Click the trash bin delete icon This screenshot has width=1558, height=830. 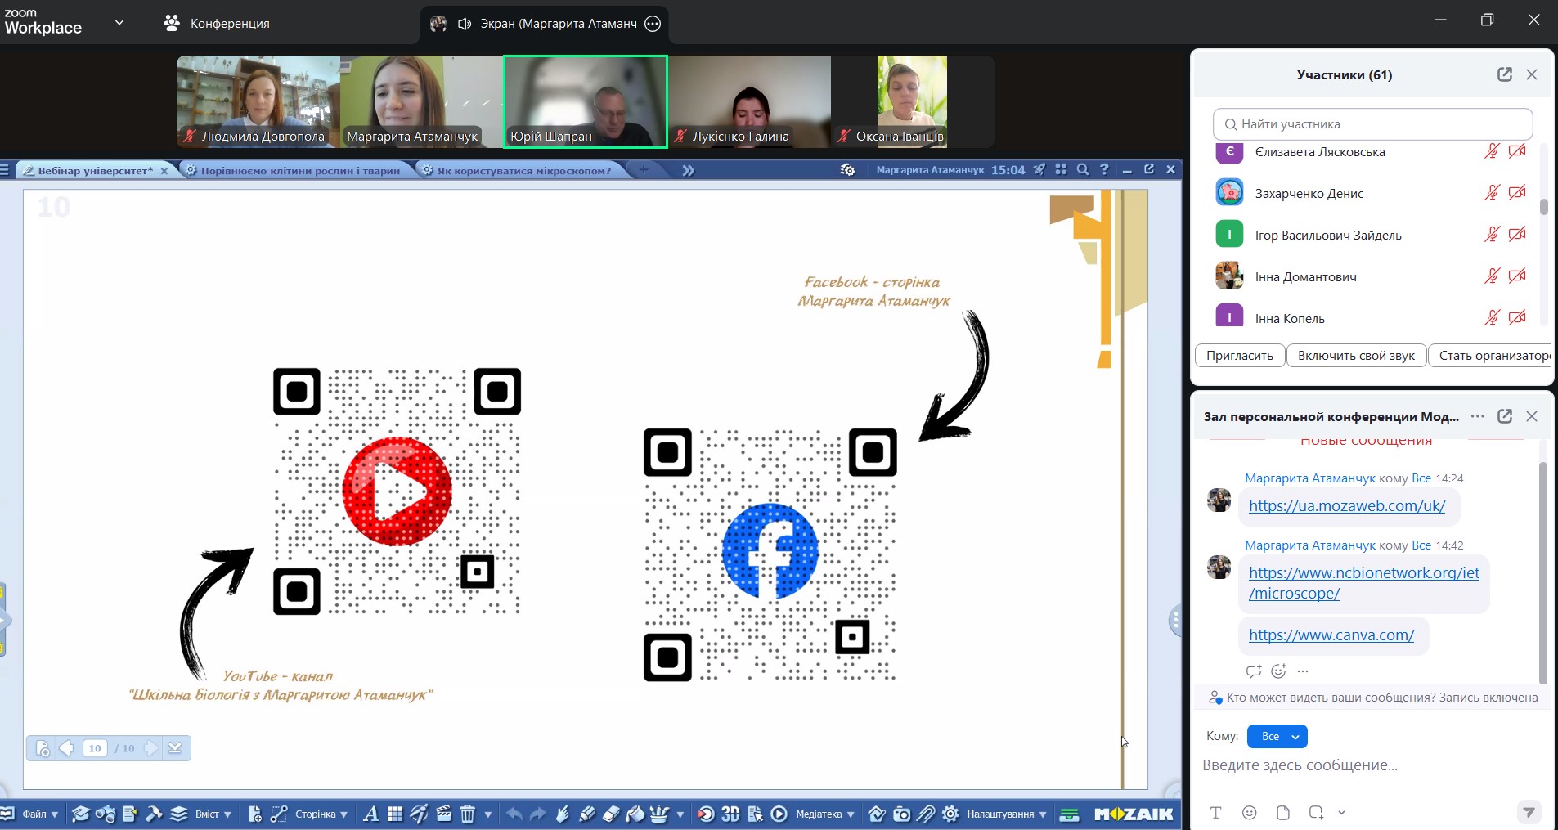pyautogui.click(x=467, y=814)
